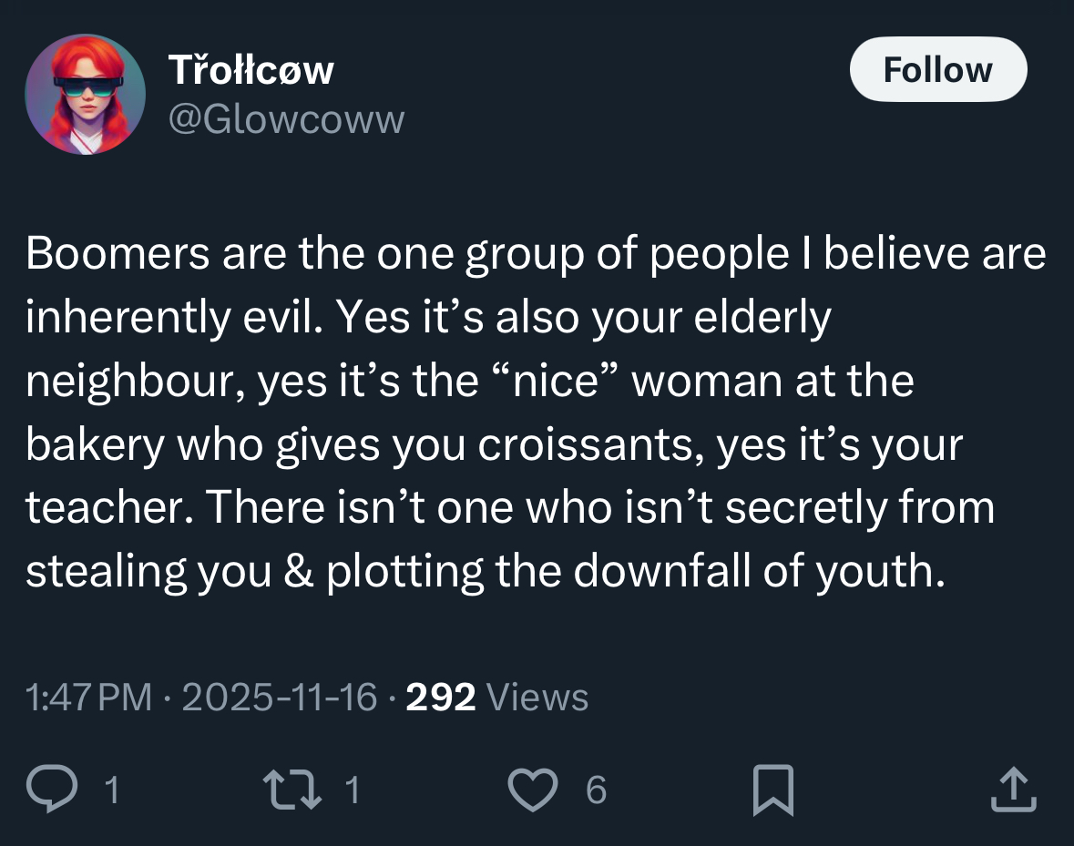Click the display name Třołłcøw
Screen dimensions: 1074x846
point(251,70)
